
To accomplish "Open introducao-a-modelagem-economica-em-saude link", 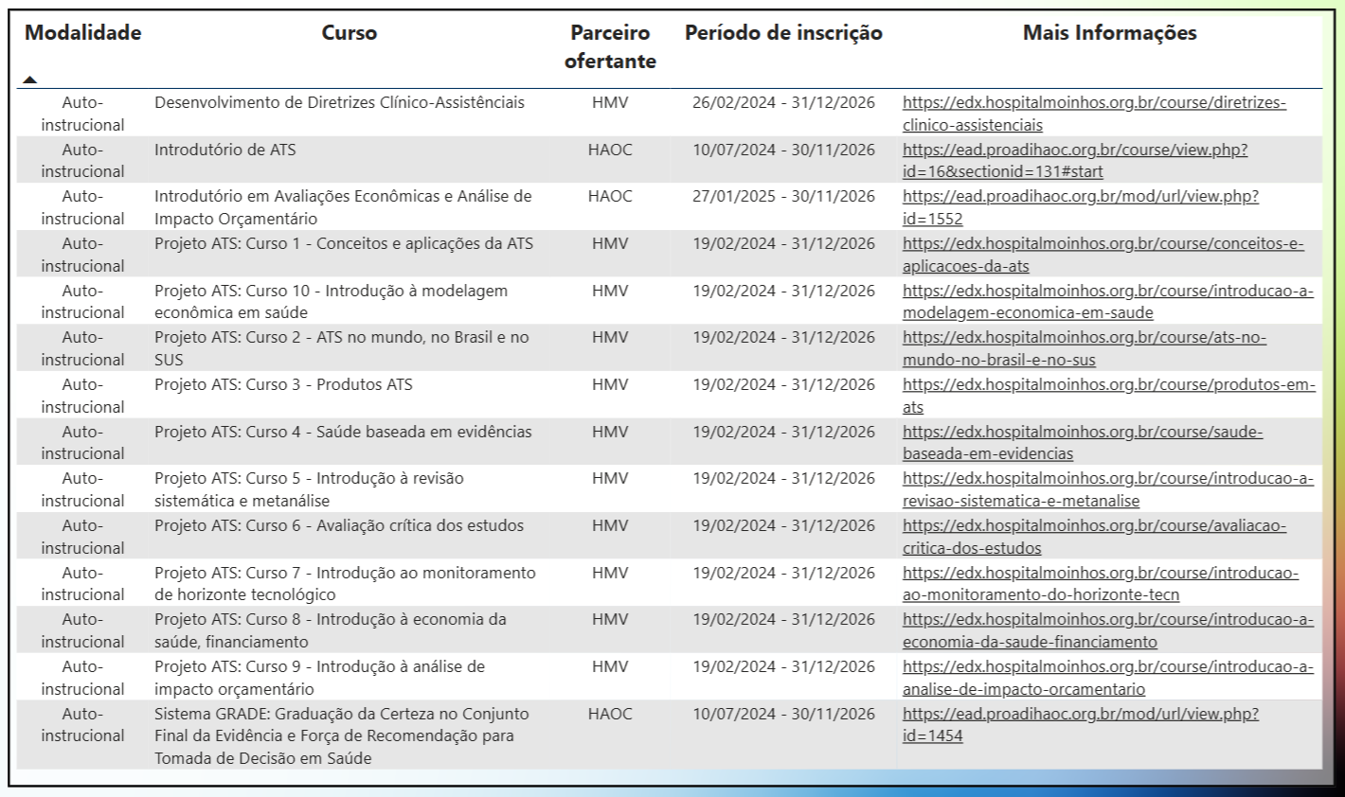I will (x=1108, y=302).
